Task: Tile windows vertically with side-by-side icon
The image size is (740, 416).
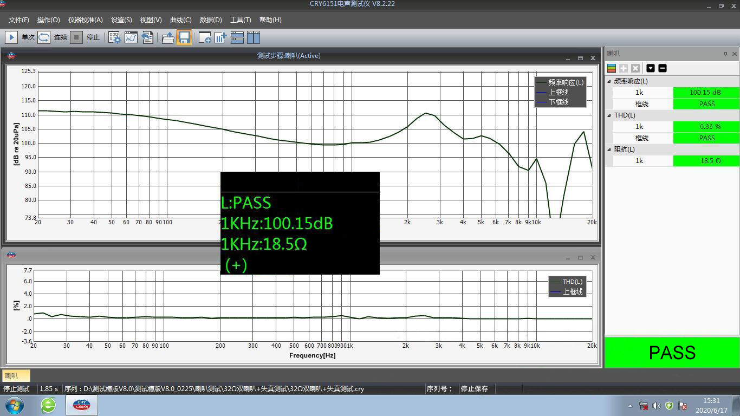Action: pos(254,37)
